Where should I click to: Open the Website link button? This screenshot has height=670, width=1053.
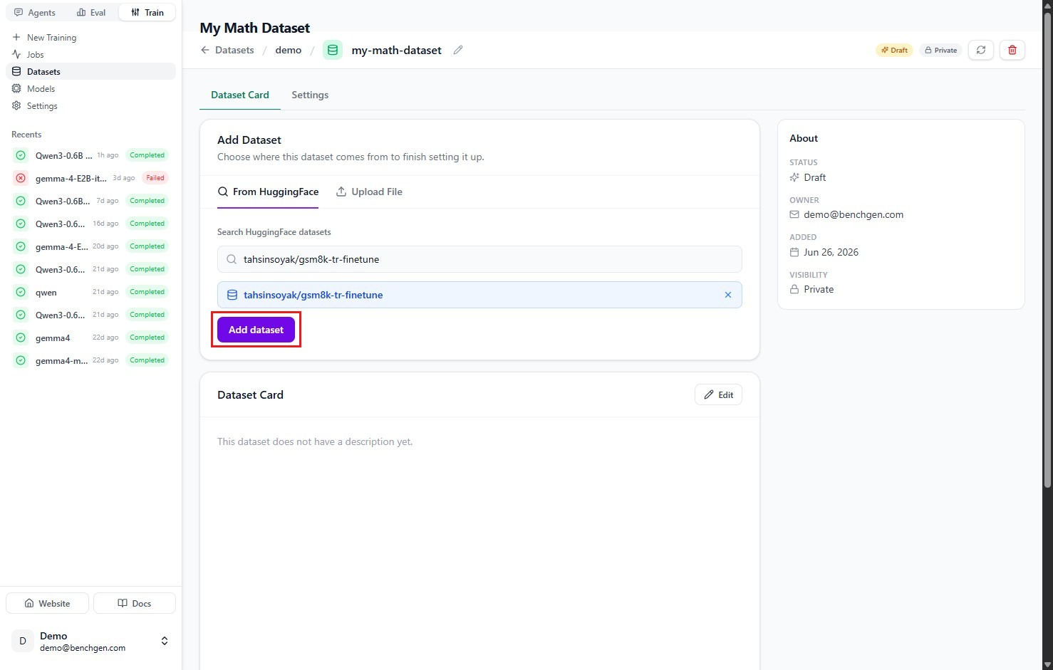coord(47,603)
